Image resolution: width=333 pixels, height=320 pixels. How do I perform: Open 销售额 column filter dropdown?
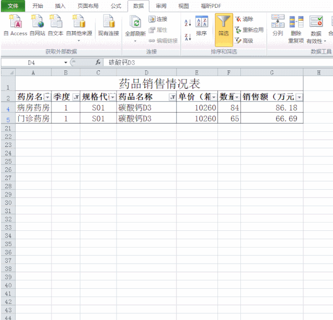click(x=300, y=97)
